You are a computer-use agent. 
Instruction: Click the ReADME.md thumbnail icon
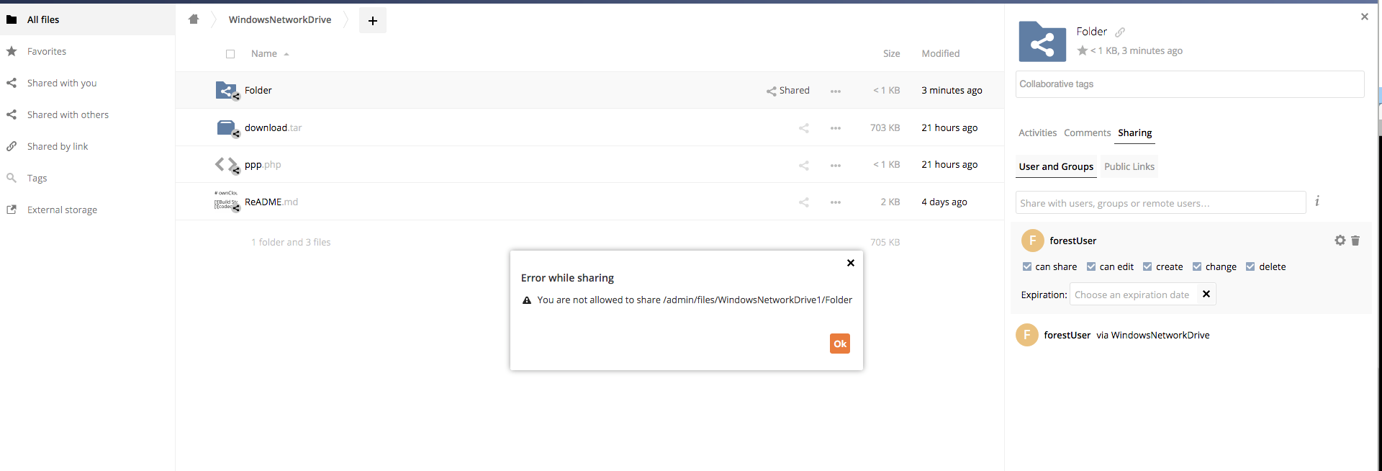click(227, 202)
